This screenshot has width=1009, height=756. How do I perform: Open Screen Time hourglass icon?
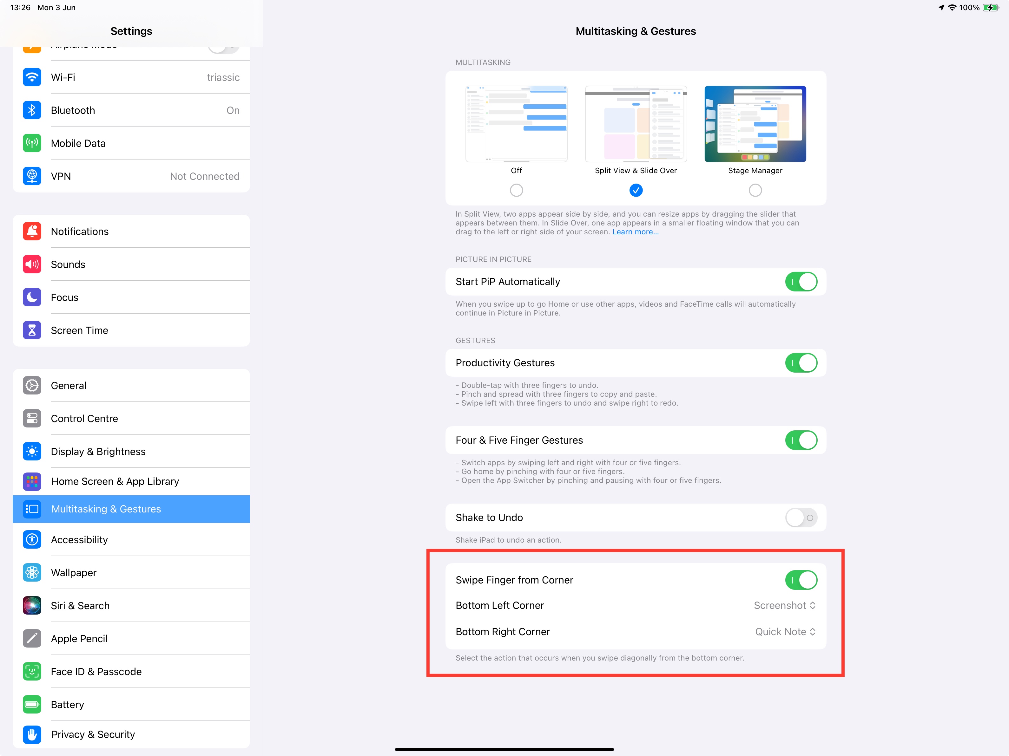pyautogui.click(x=32, y=330)
